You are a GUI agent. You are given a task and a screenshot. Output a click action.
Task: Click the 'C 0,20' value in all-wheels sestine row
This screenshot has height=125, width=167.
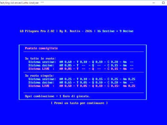[x=113, y=62]
